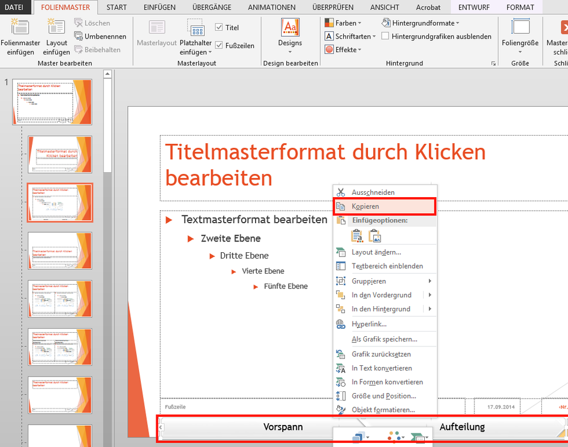568x447 pixels.
Task: Enable the Titel checkbox
Action: tap(218, 27)
